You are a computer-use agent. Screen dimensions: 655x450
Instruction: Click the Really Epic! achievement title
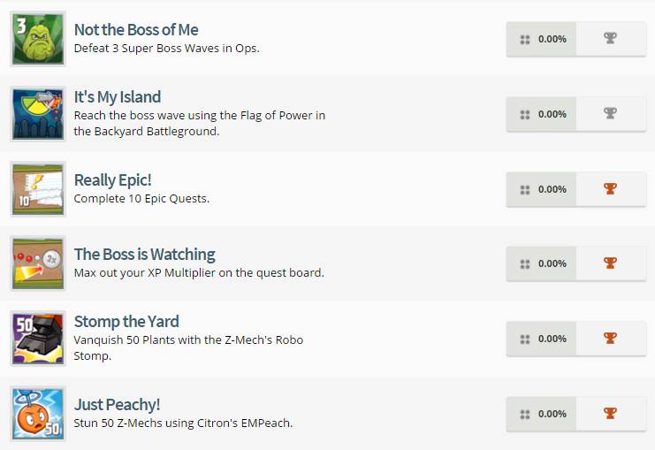[113, 180]
